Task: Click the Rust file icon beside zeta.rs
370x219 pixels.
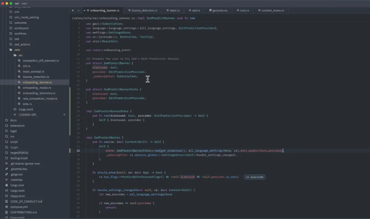Action: click(19, 104)
